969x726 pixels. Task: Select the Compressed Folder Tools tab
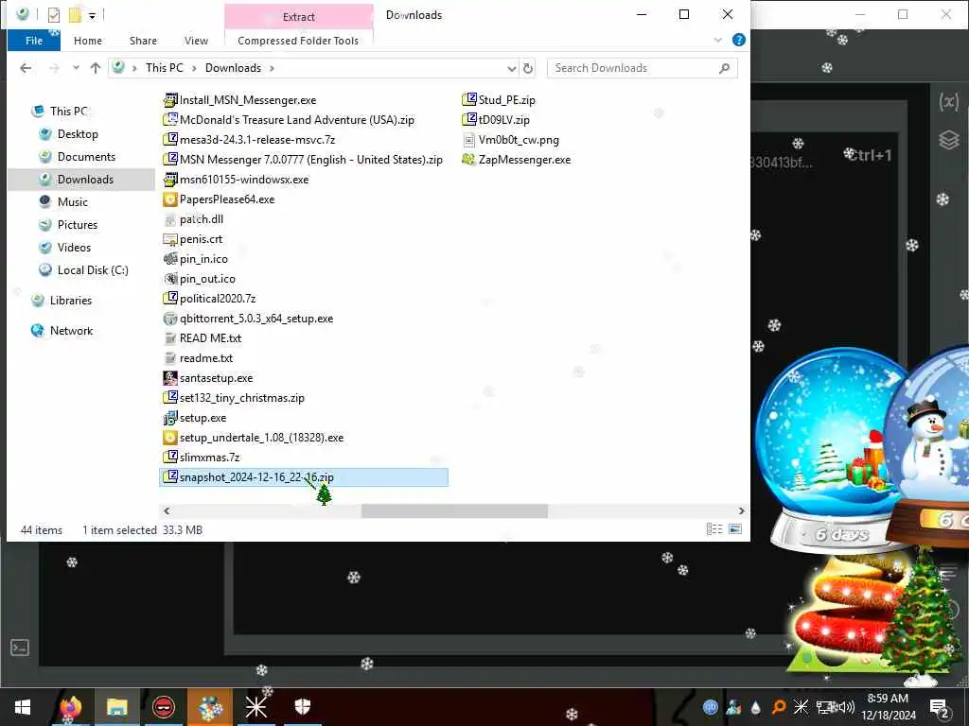[298, 41]
